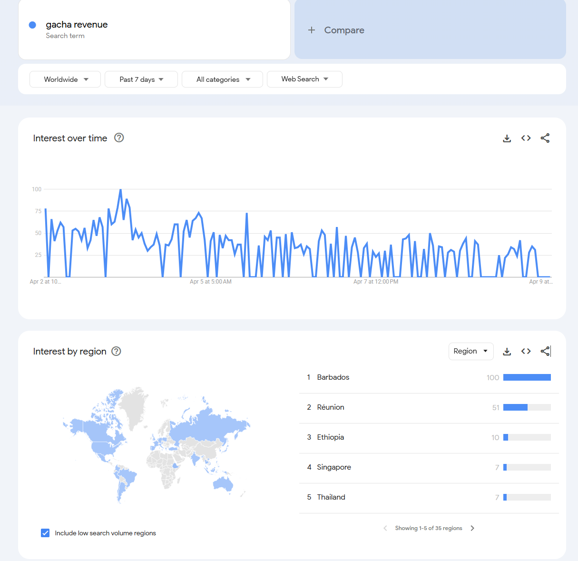Edit the gacha revenue search term
The image size is (578, 561).
[x=154, y=30]
